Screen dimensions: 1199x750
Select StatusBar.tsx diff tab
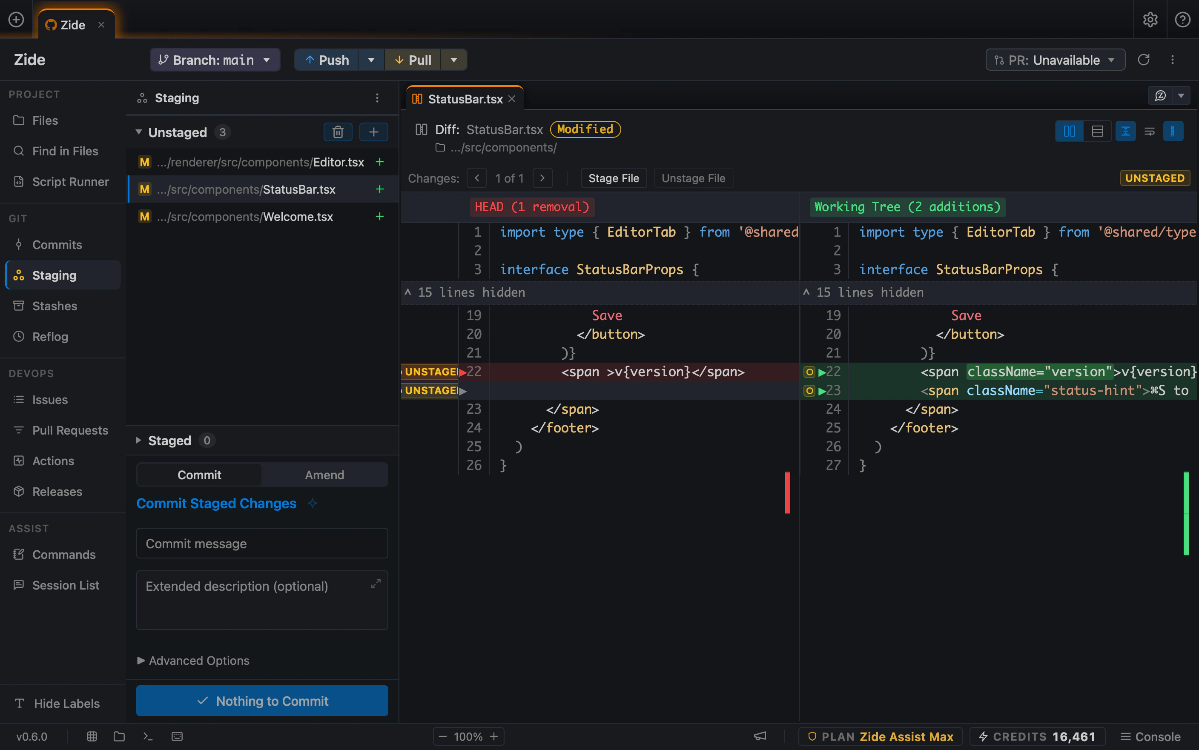[x=465, y=99]
